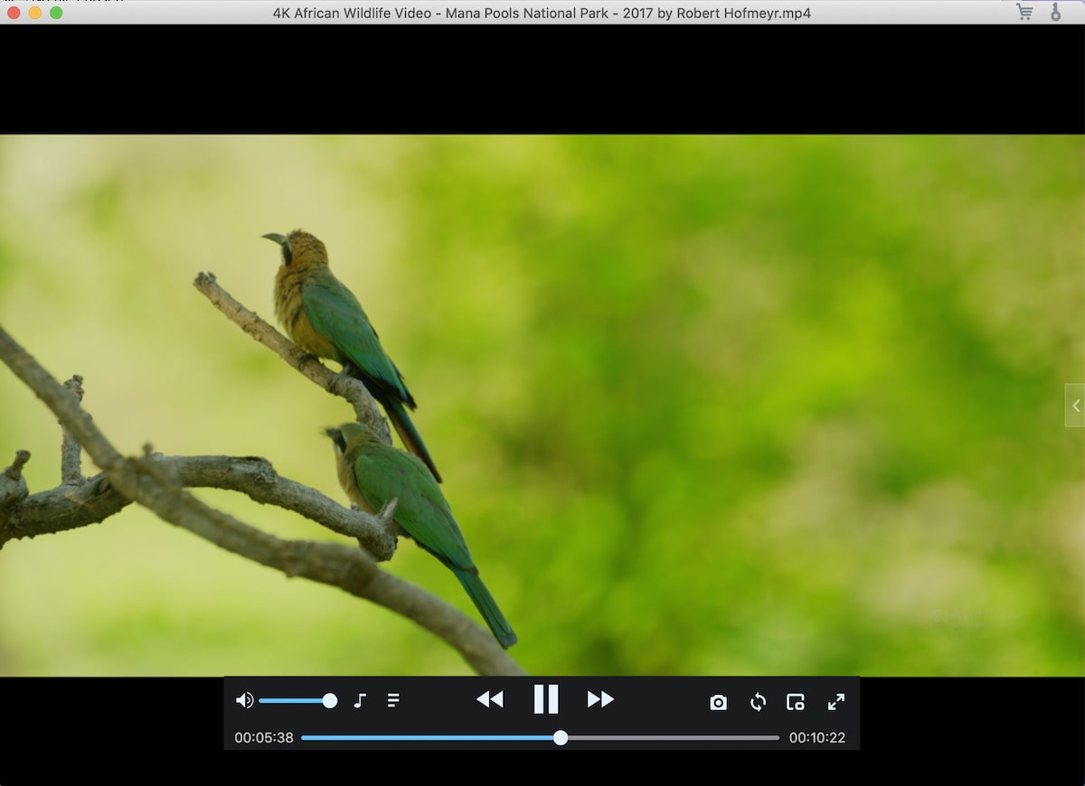This screenshot has height=786, width=1085.
Task: Enter fullscreen with the expand arrows icon
Action: pos(836,702)
